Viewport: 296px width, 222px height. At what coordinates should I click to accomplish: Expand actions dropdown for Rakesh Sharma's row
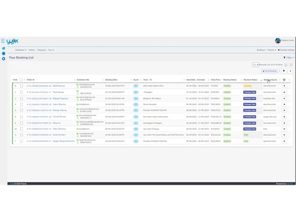[284, 98]
